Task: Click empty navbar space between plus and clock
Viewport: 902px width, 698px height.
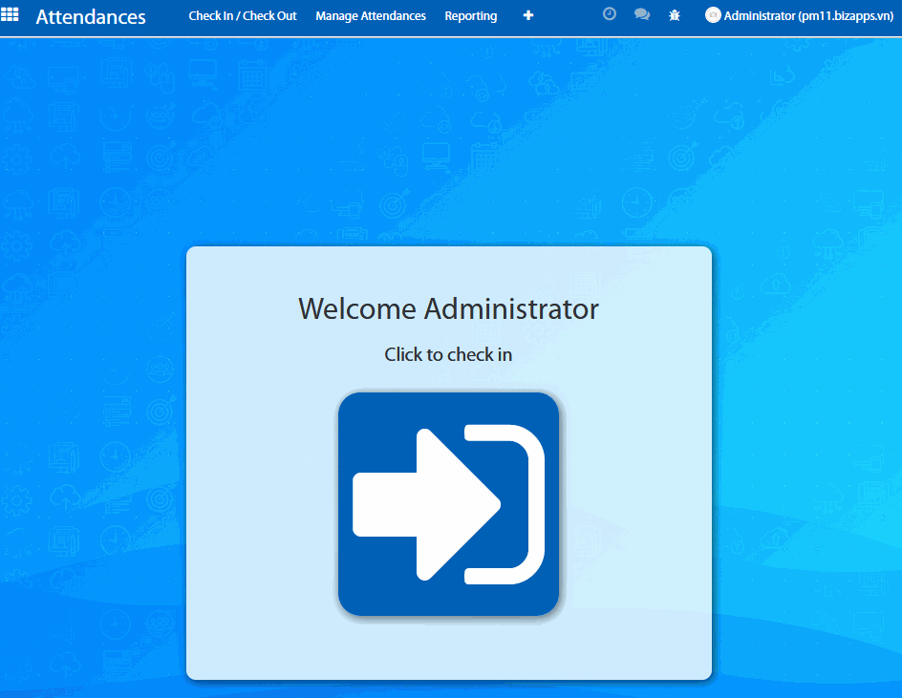Action: point(569,16)
